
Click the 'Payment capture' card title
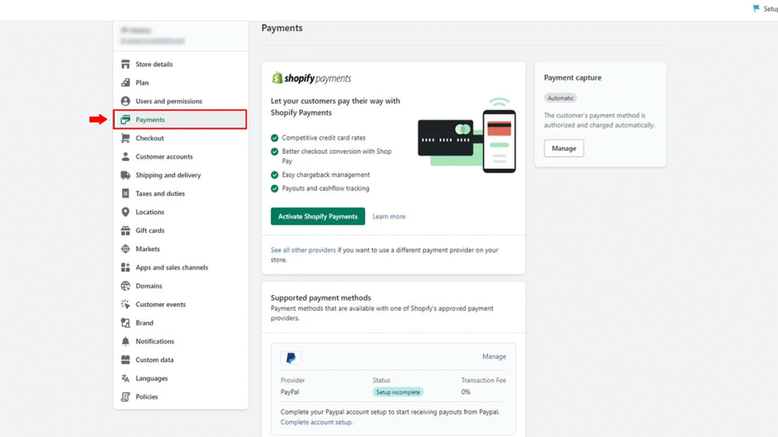coord(573,78)
